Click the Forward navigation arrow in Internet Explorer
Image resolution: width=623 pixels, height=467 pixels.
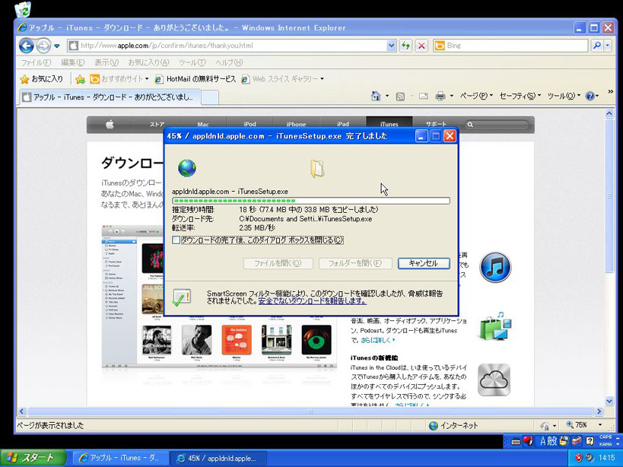pos(43,46)
